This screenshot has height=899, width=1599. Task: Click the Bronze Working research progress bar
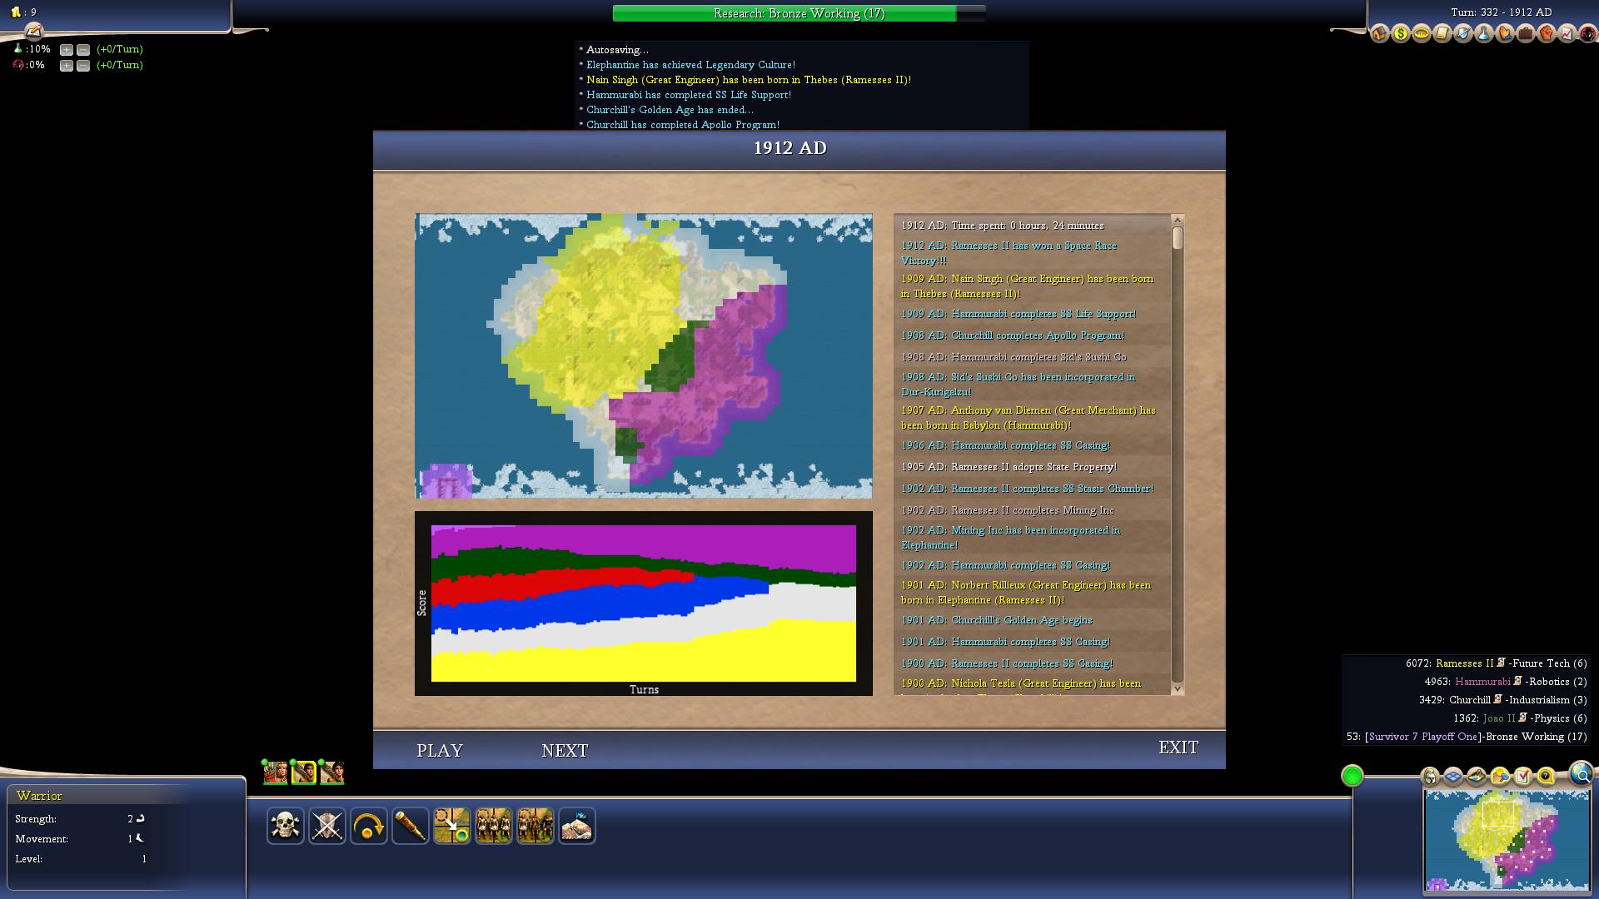tap(799, 13)
